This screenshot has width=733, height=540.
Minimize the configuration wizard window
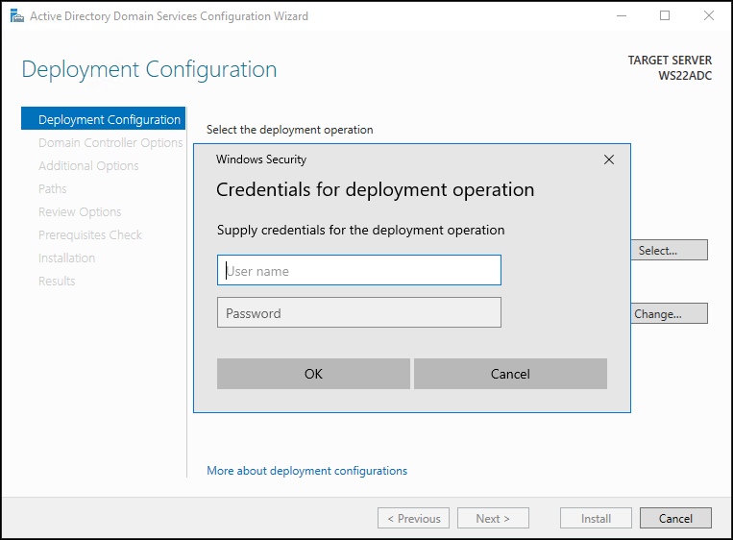point(622,16)
